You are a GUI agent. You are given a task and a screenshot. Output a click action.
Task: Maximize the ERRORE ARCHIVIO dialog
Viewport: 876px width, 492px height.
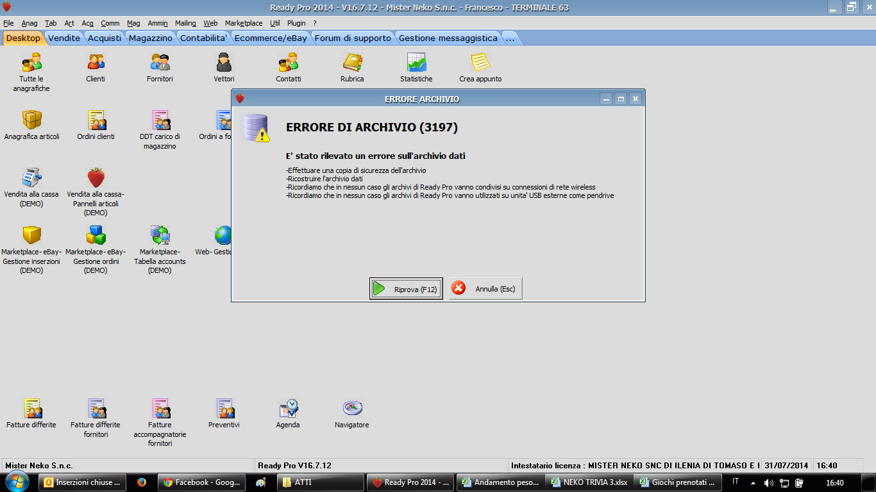[x=620, y=99]
